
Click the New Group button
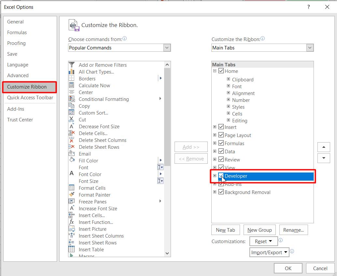(260, 230)
